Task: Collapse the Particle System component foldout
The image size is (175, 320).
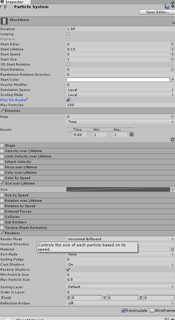Action: pyautogui.click(x=1, y=6)
